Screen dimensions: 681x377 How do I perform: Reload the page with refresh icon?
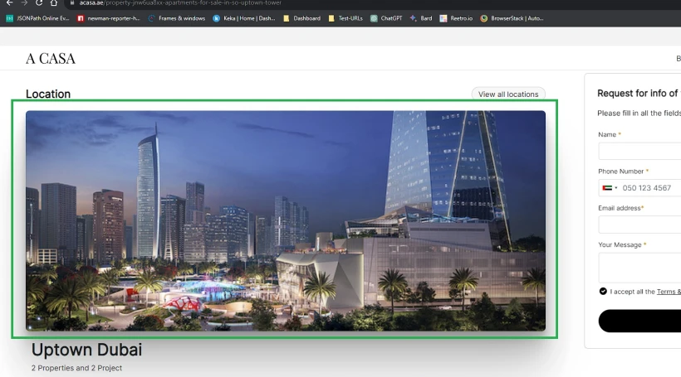[x=39, y=3]
